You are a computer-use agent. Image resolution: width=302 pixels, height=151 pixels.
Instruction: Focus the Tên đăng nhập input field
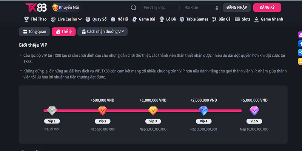click(x=160, y=8)
